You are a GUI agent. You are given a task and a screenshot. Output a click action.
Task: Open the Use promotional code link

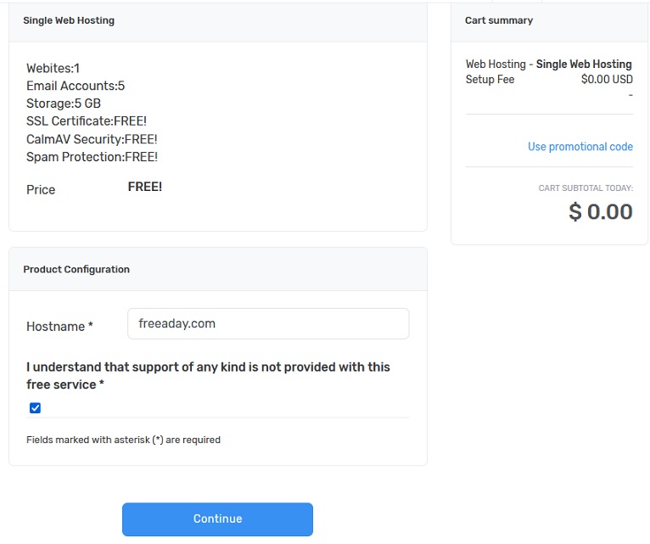pos(580,147)
